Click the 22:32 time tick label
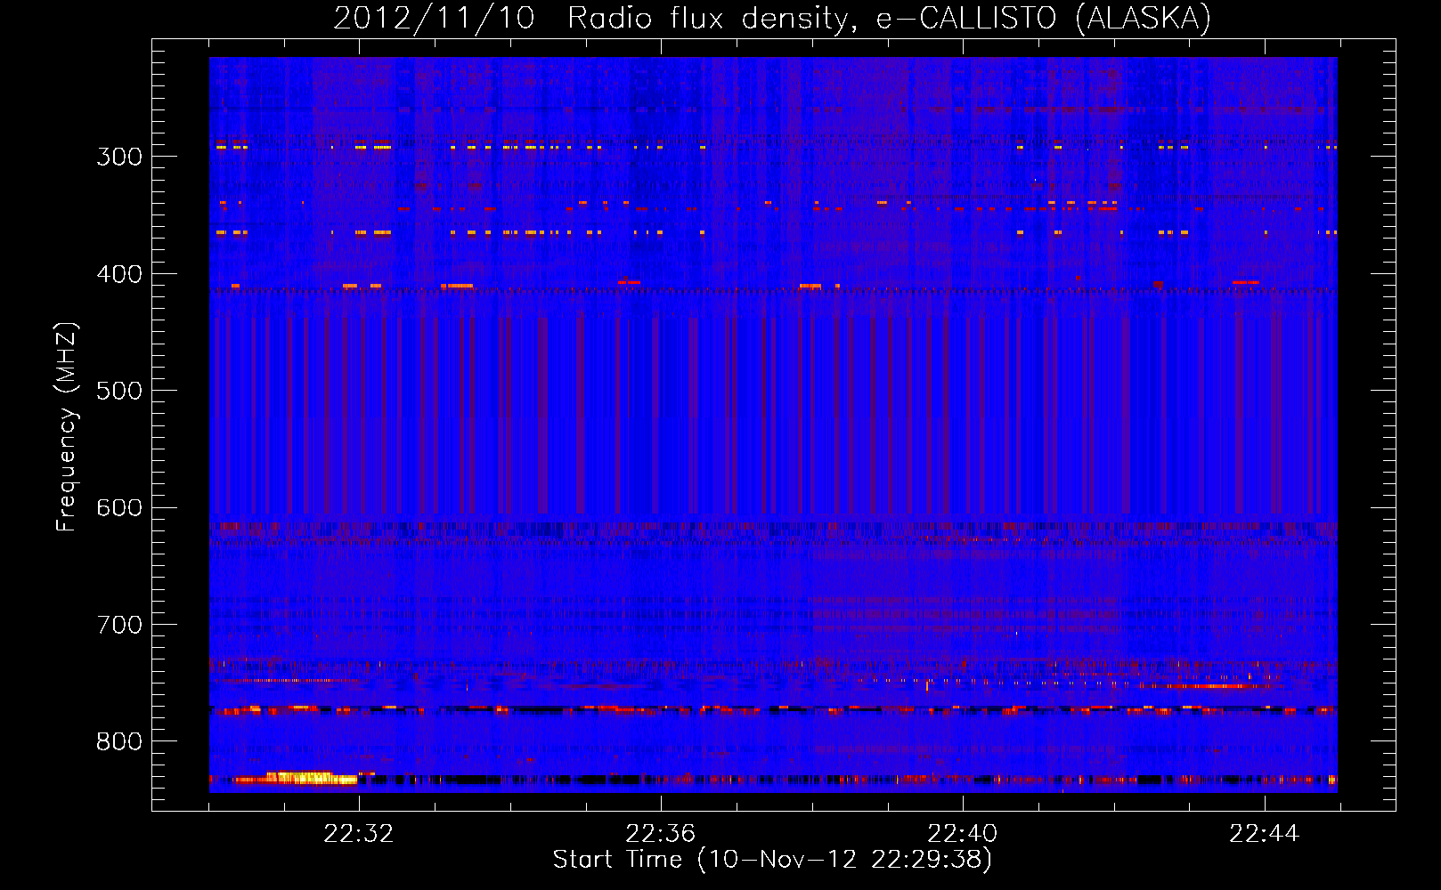 click(x=359, y=834)
